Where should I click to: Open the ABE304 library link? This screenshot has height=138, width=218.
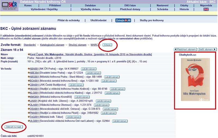(x=34, y=73)
